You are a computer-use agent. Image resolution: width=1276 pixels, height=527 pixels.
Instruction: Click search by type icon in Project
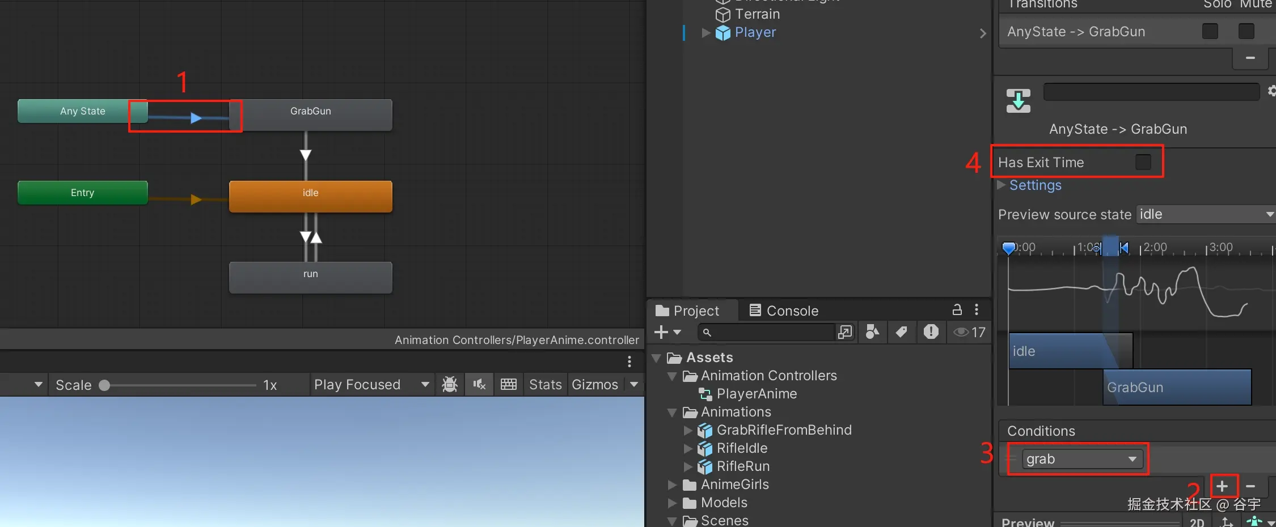pos(873,332)
